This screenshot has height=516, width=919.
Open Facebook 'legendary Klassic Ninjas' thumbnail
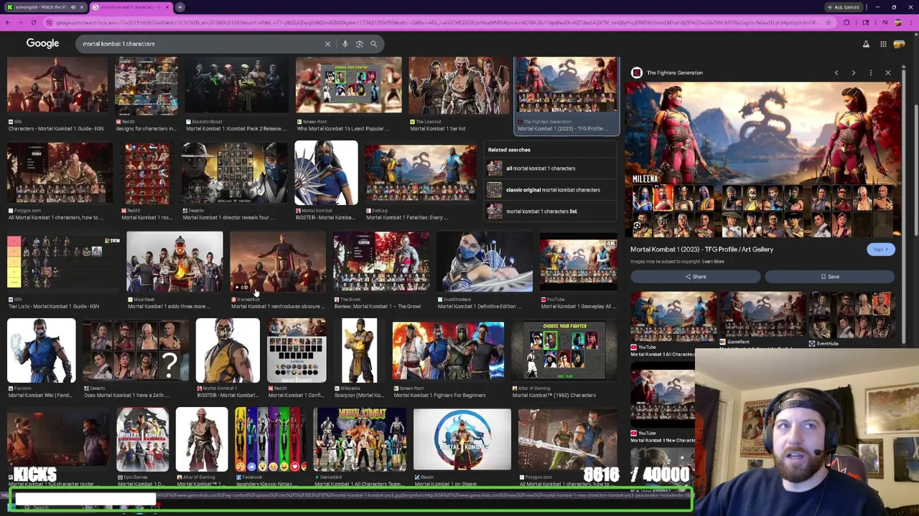(271, 439)
